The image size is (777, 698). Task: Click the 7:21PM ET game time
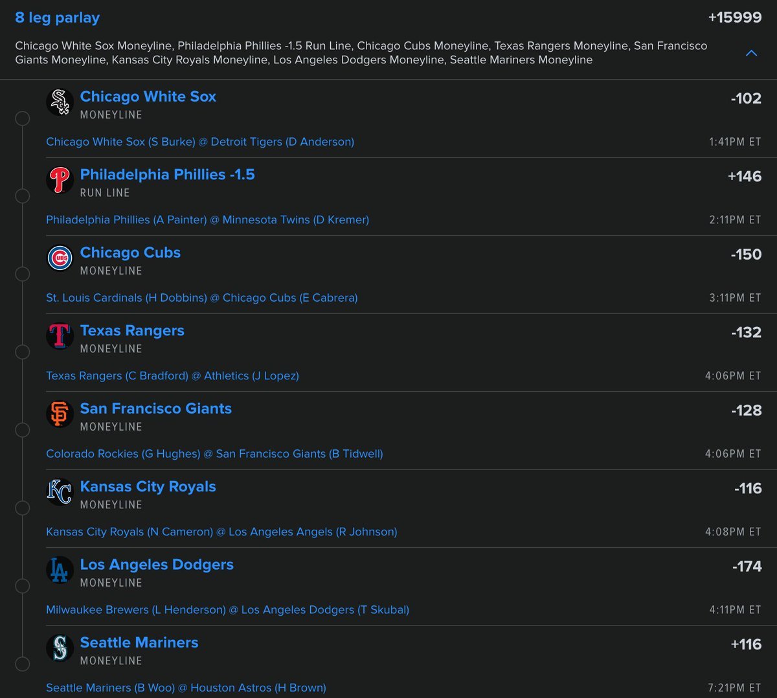[x=735, y=688]
